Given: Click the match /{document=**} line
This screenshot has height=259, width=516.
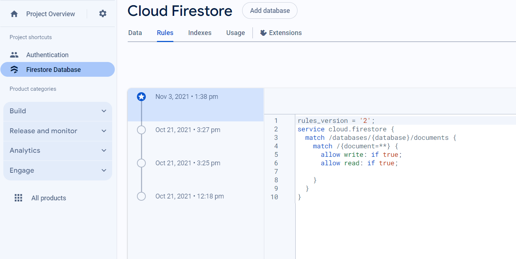Looking at the screenshot, I should 355,146.
